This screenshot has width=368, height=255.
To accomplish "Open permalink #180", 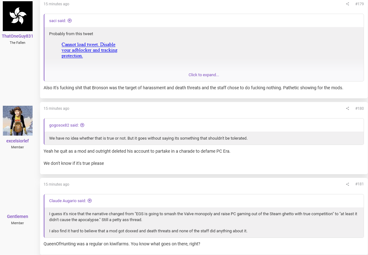I will click(x=359, y=108).
